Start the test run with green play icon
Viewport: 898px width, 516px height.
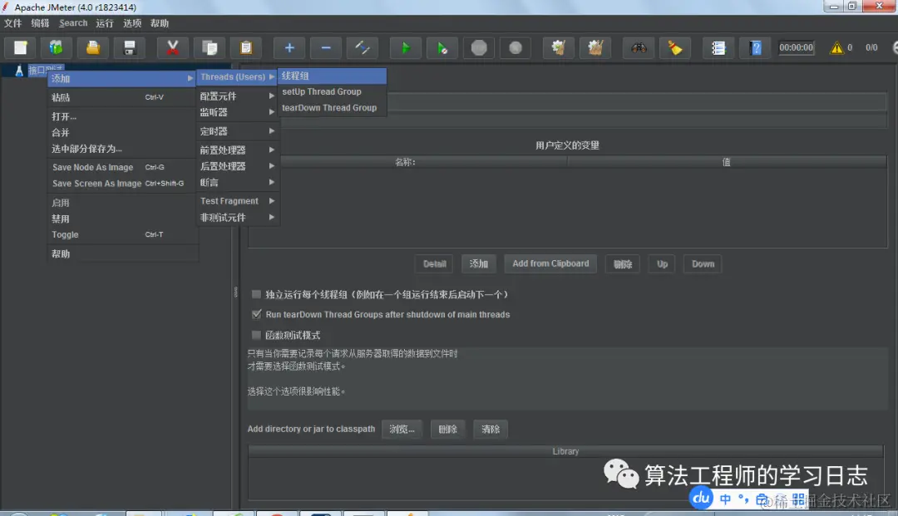(x=405, y=47)
